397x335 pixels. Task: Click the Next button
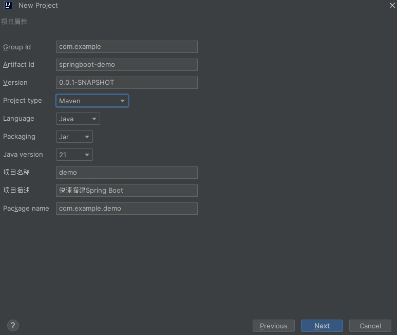point(322,326)
